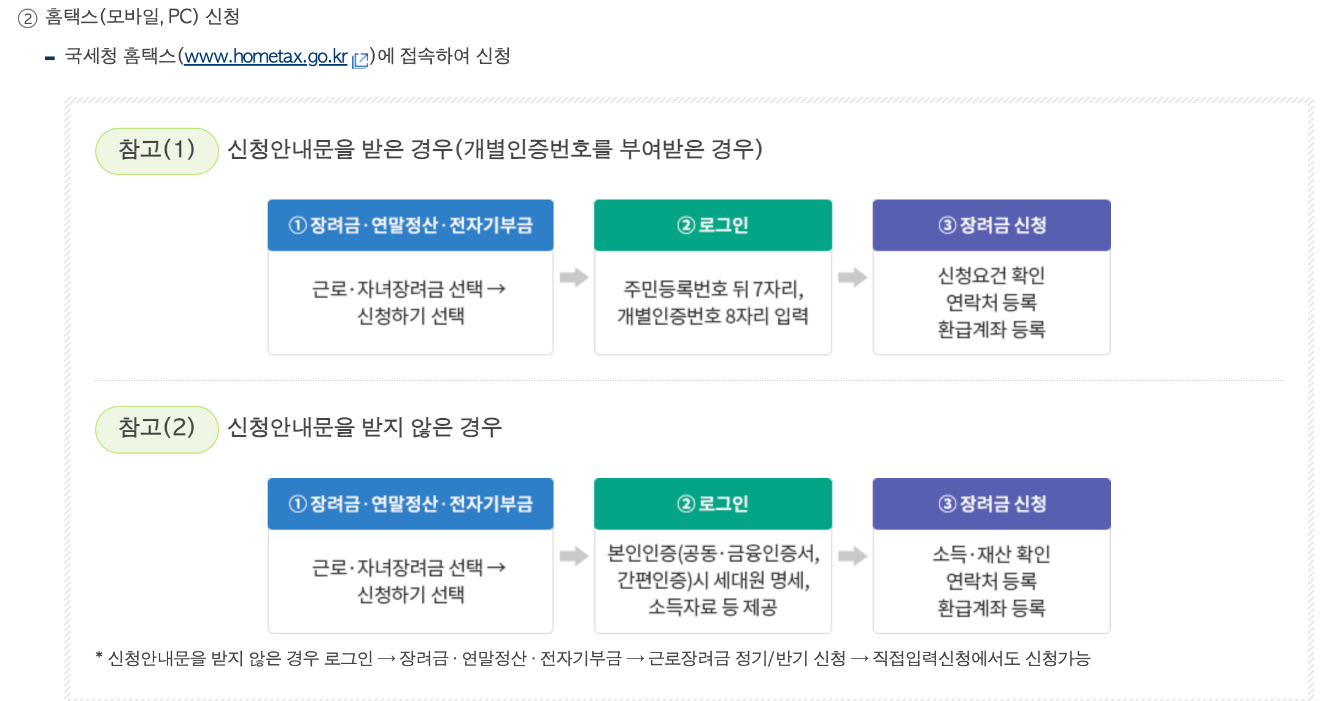Click the footnote about 직접입력신청
1322x701 pixels.
[593, 659]
